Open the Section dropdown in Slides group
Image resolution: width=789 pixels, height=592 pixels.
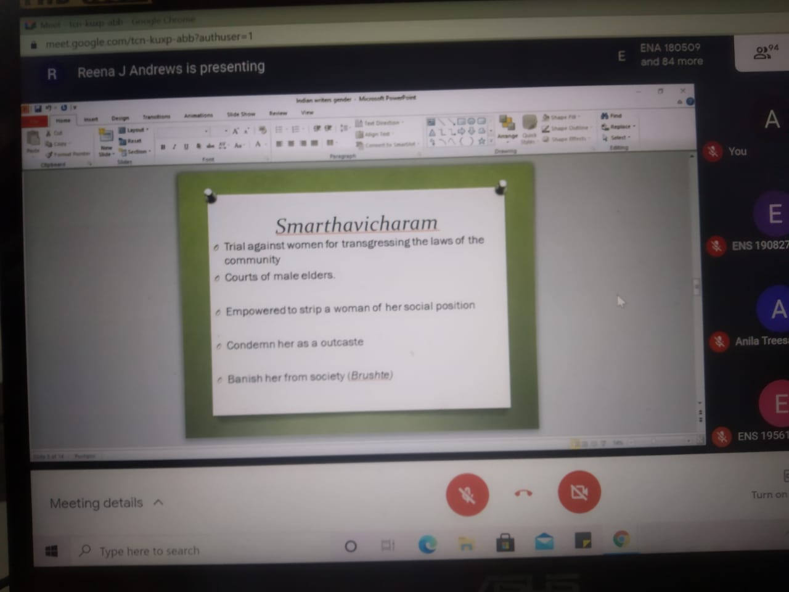(x=134, y=152)
